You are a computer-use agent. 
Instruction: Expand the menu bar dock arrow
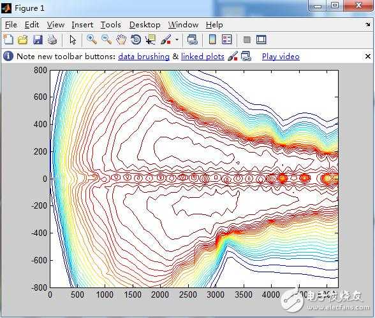pos(368,24)
